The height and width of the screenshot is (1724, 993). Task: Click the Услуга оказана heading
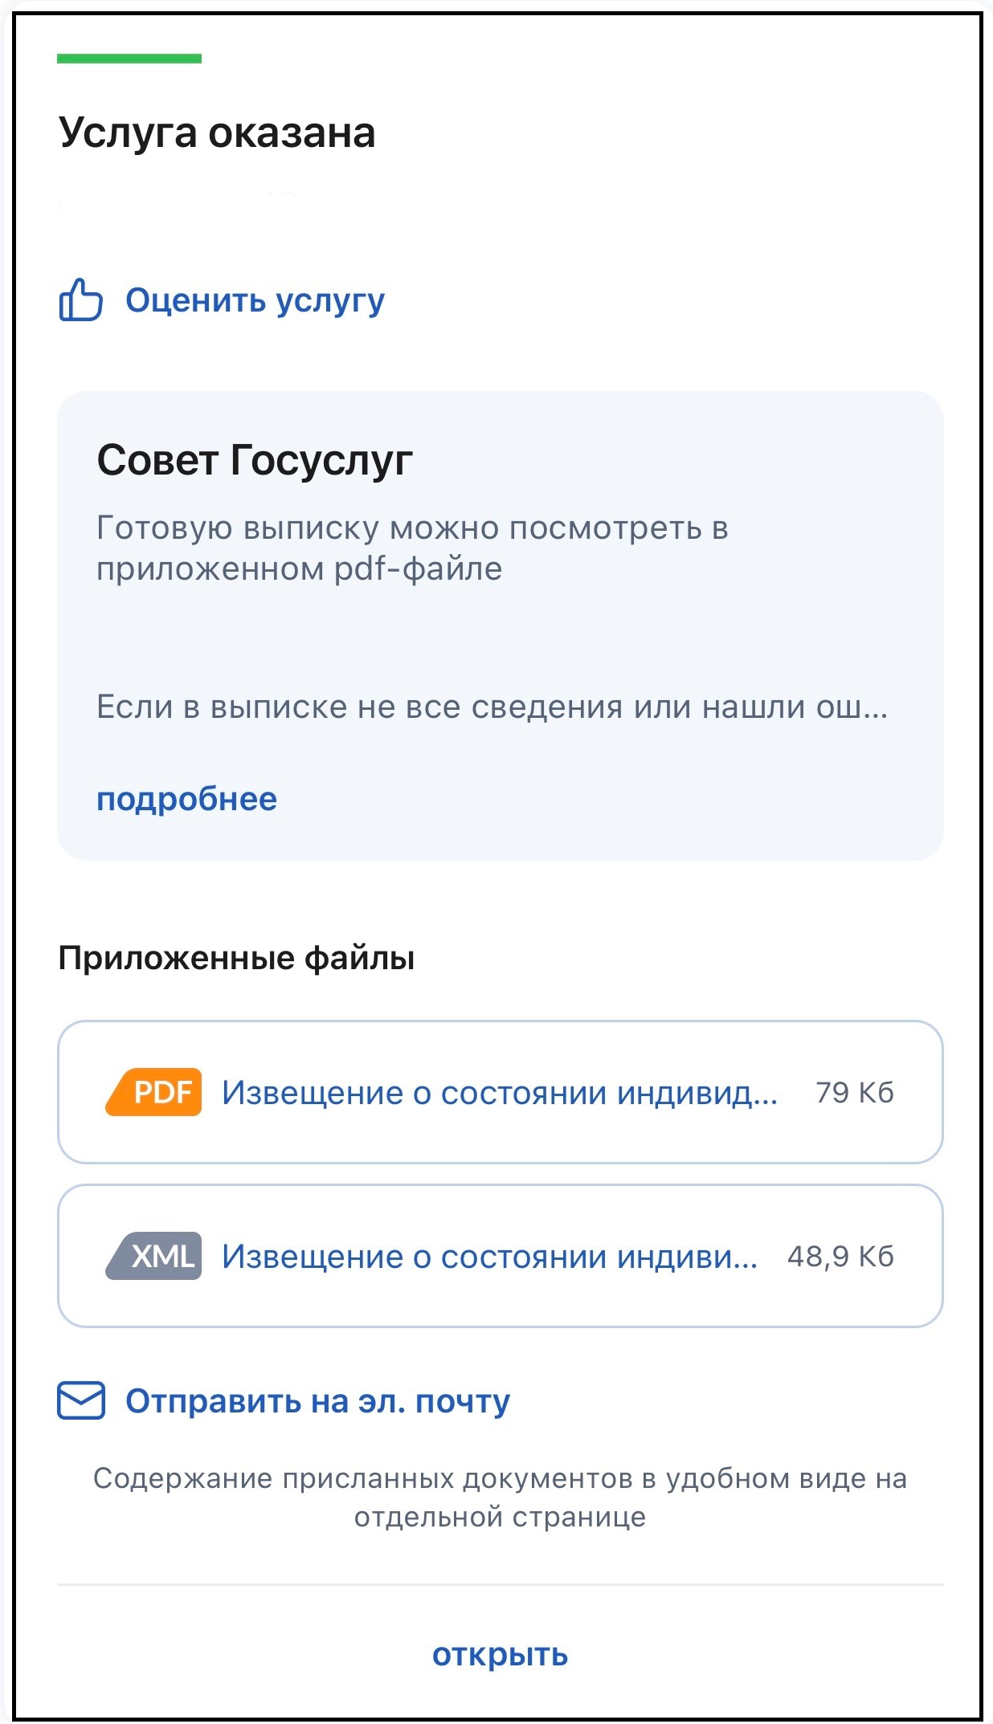(x=217, y=133)
